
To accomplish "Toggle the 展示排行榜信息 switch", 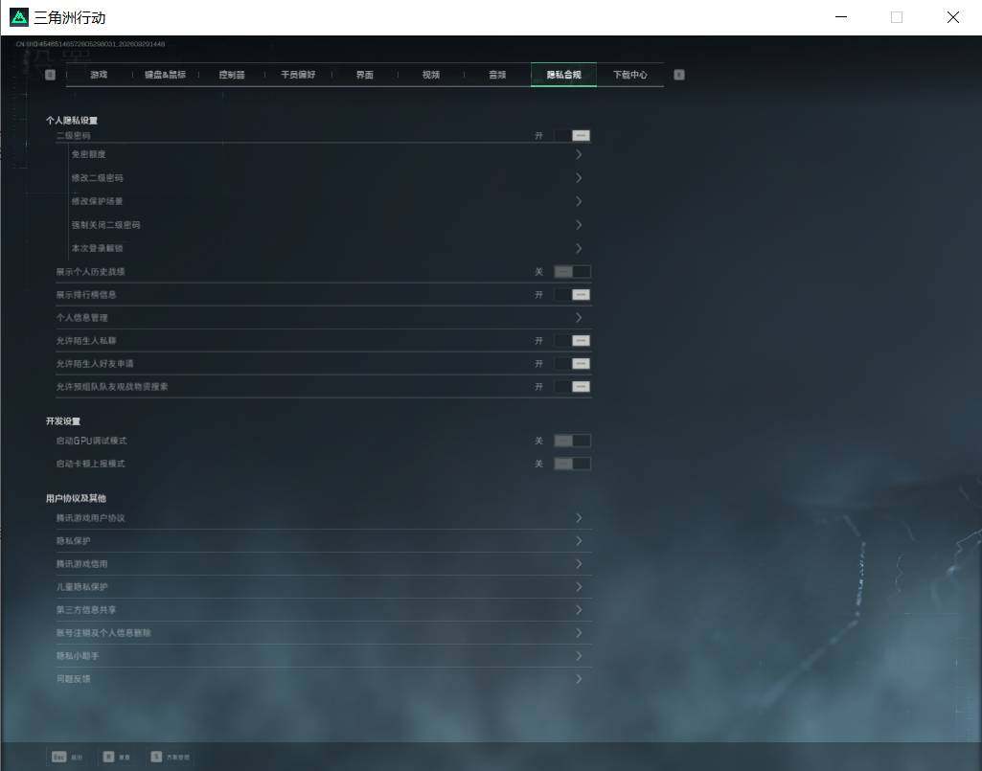I will click(572, 295).
